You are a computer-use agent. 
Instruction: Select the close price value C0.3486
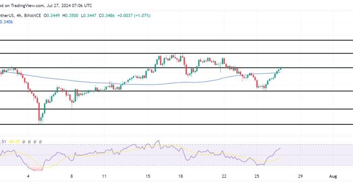pos(107,16)
